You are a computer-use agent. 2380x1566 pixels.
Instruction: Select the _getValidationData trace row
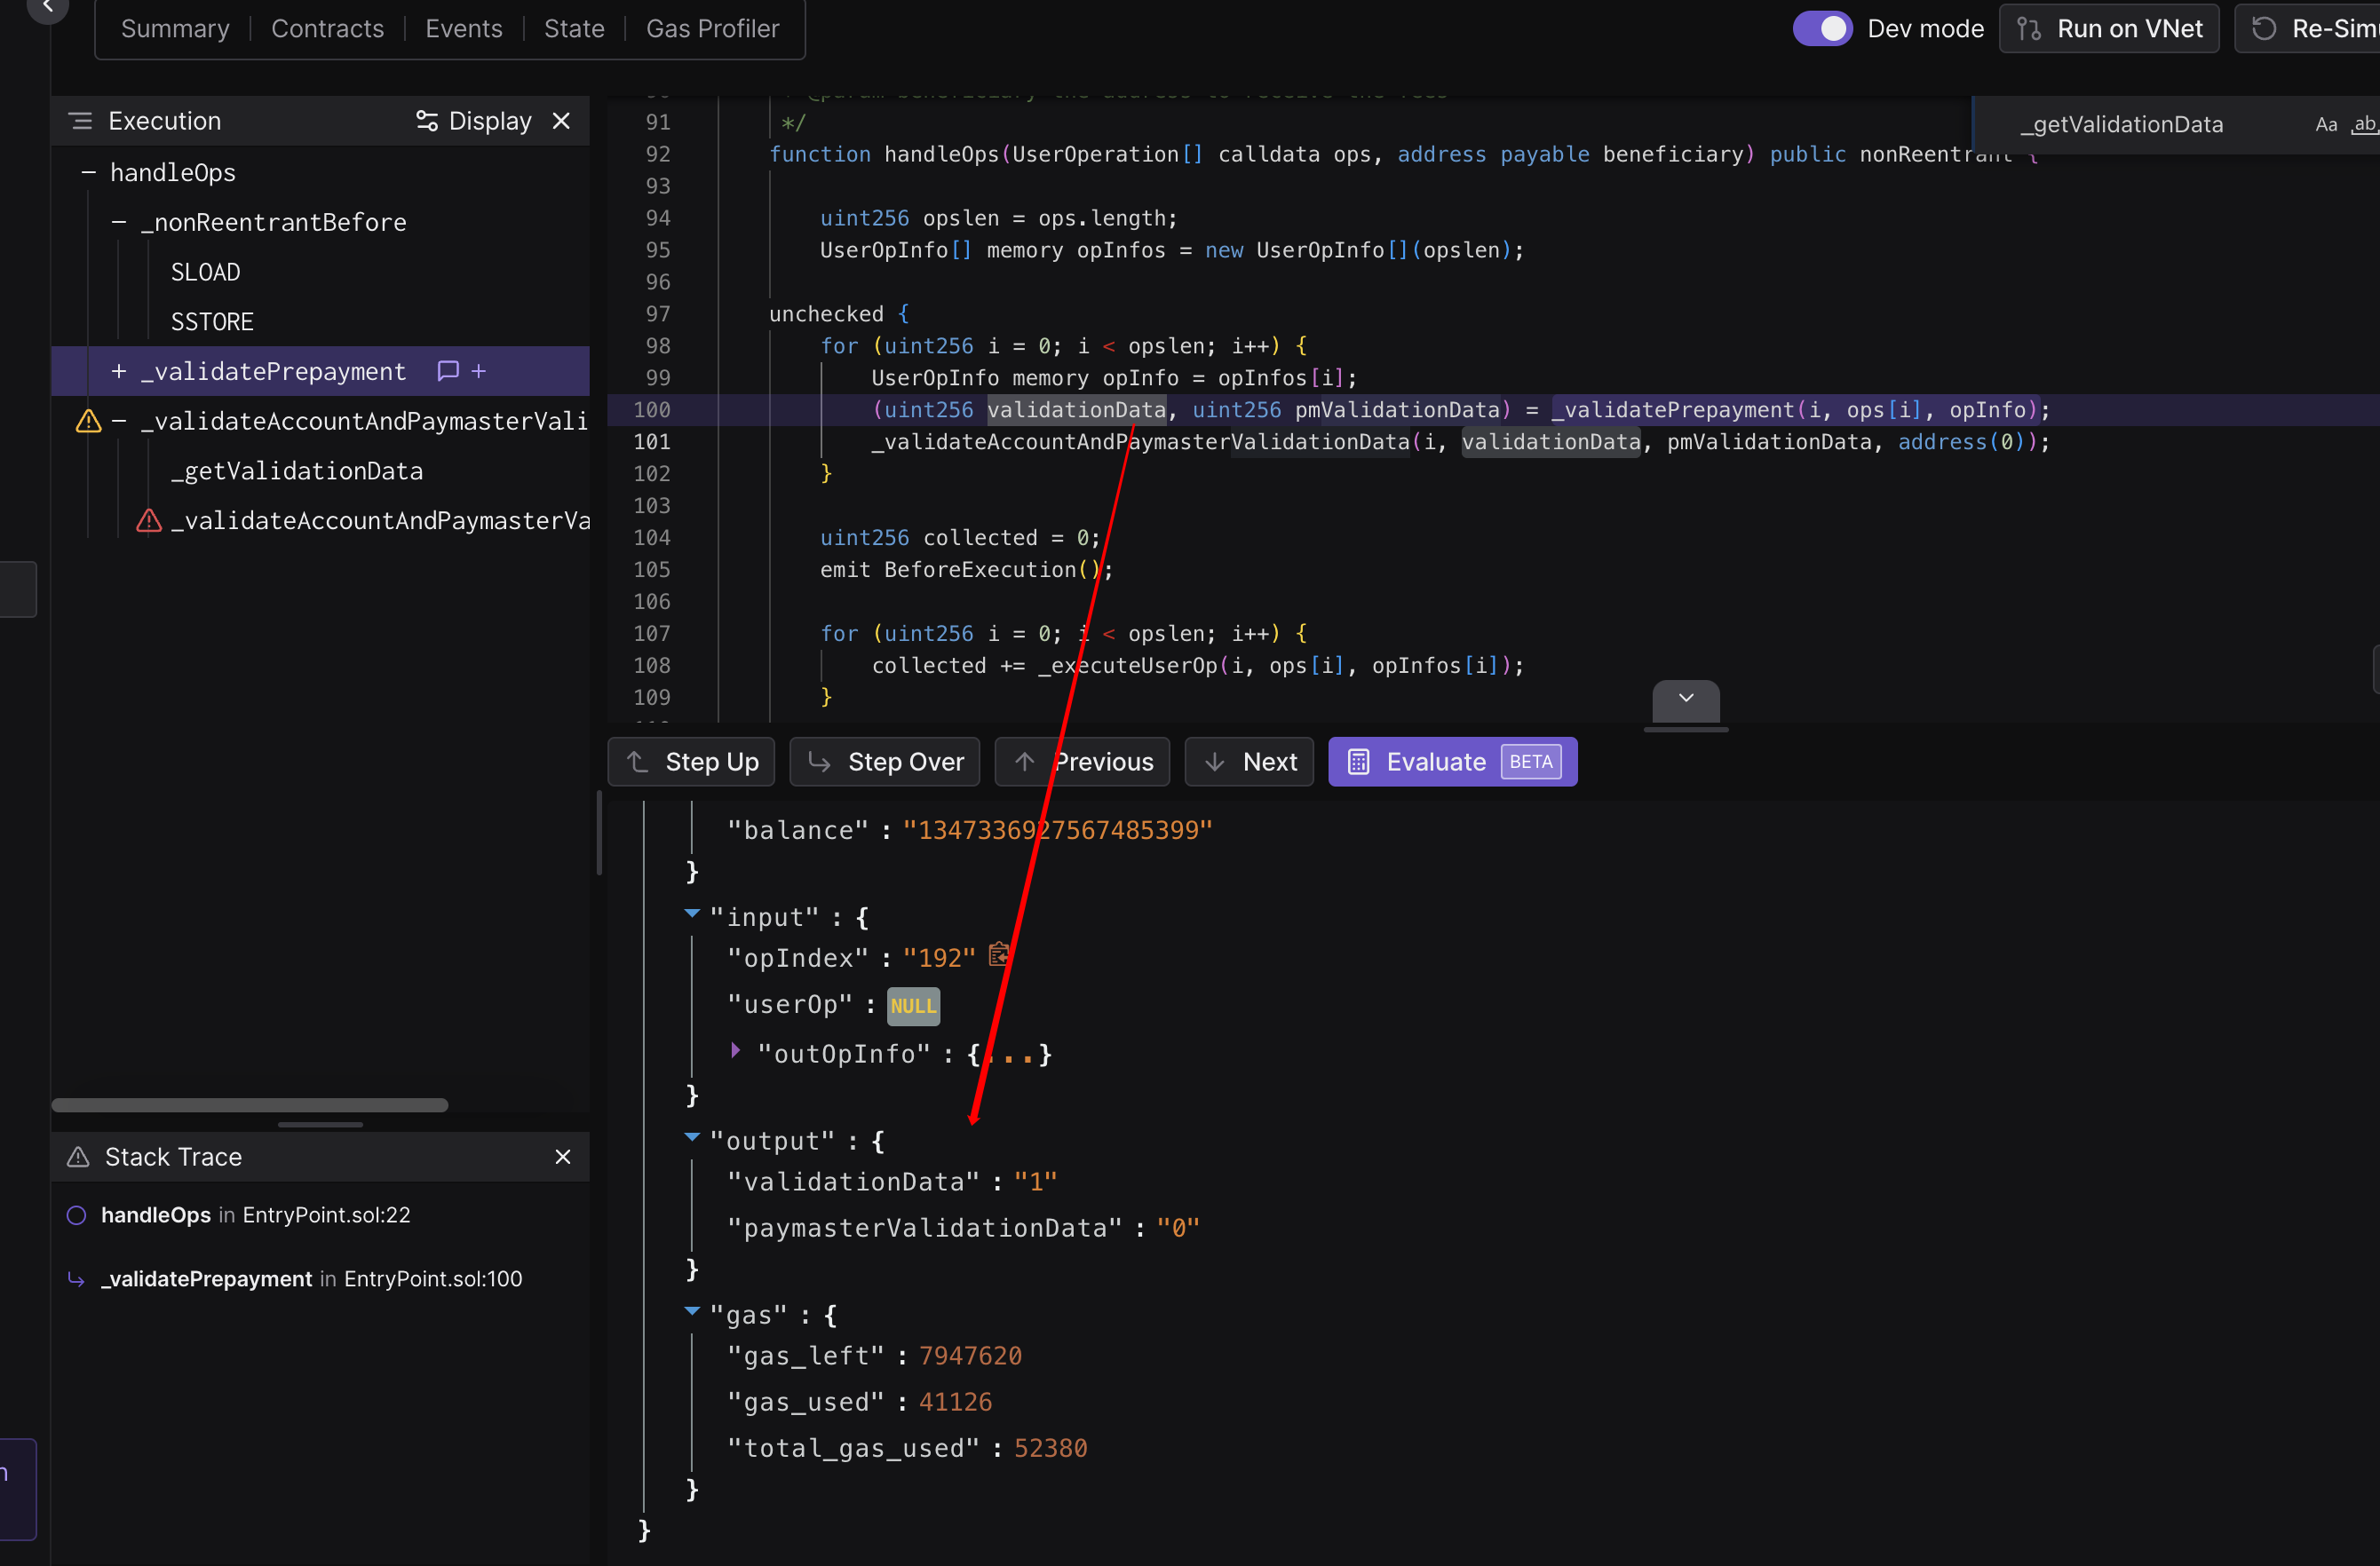click(x=296, y=471)
